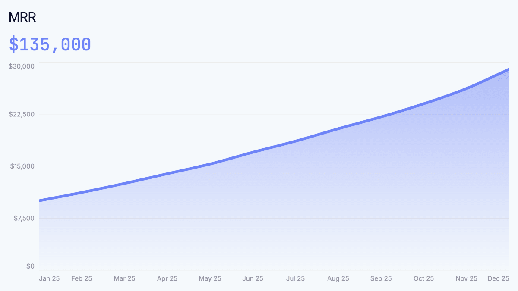Click the MRR chart title
Image resolution: width=518 pixels, height=291 pixels.
point(22,17)
